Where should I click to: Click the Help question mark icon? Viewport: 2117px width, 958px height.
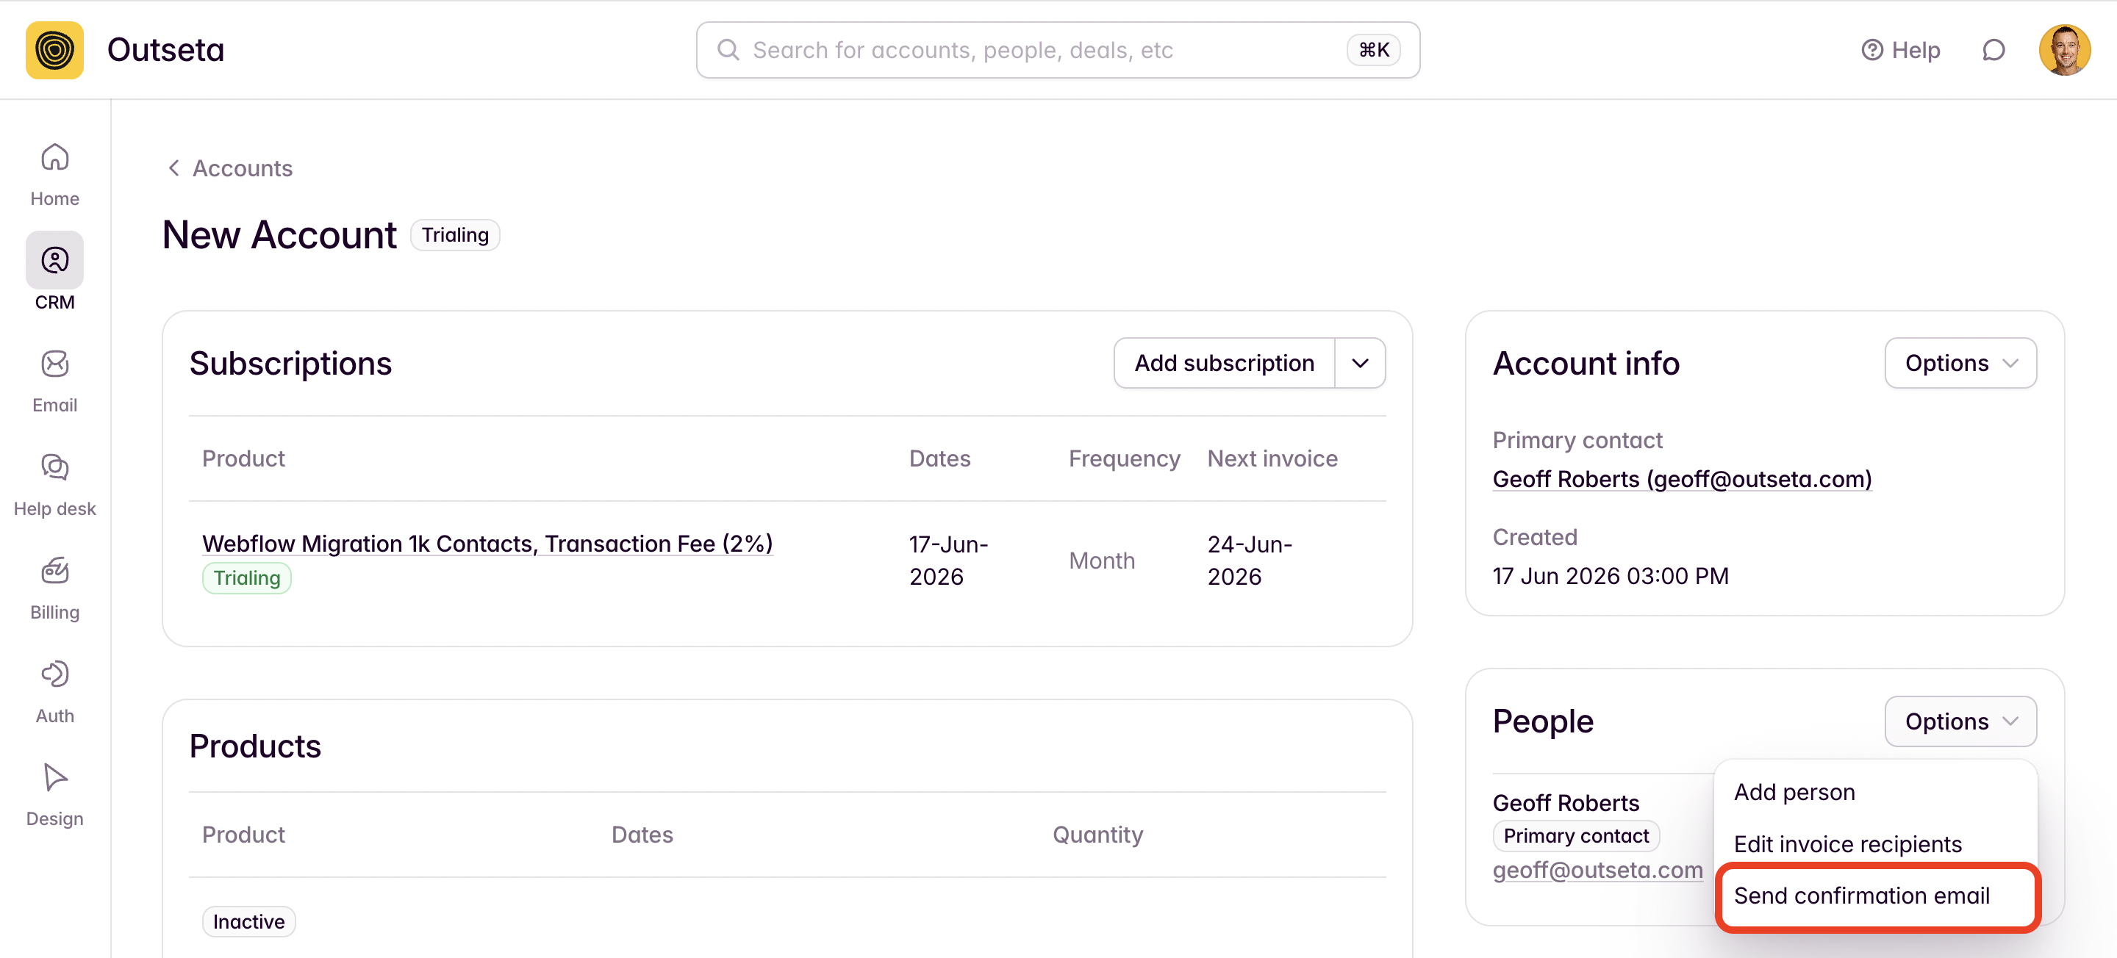point(1871,50)
